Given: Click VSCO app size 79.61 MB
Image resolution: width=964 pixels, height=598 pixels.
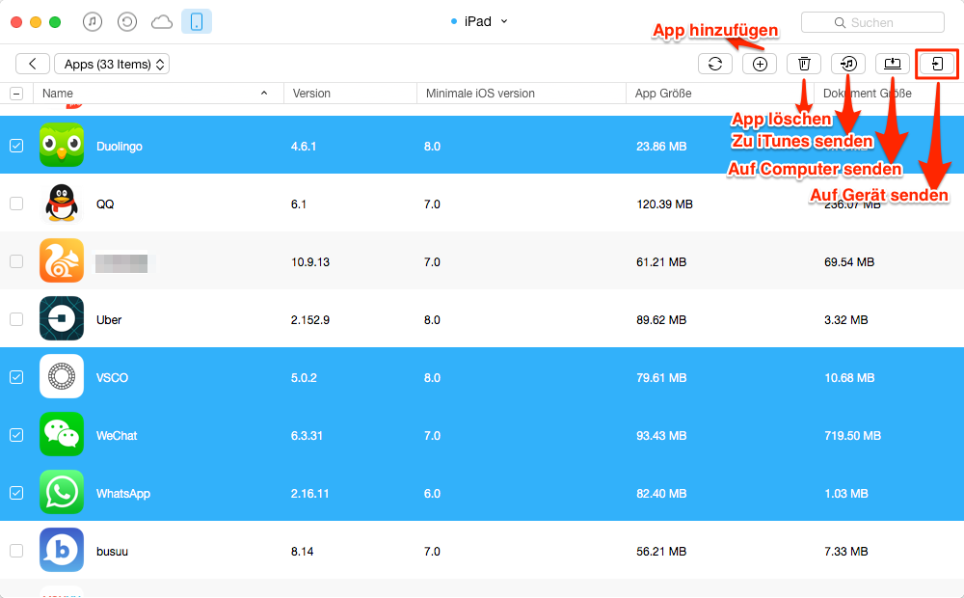Looking at the screenshot, I should 661,378.
